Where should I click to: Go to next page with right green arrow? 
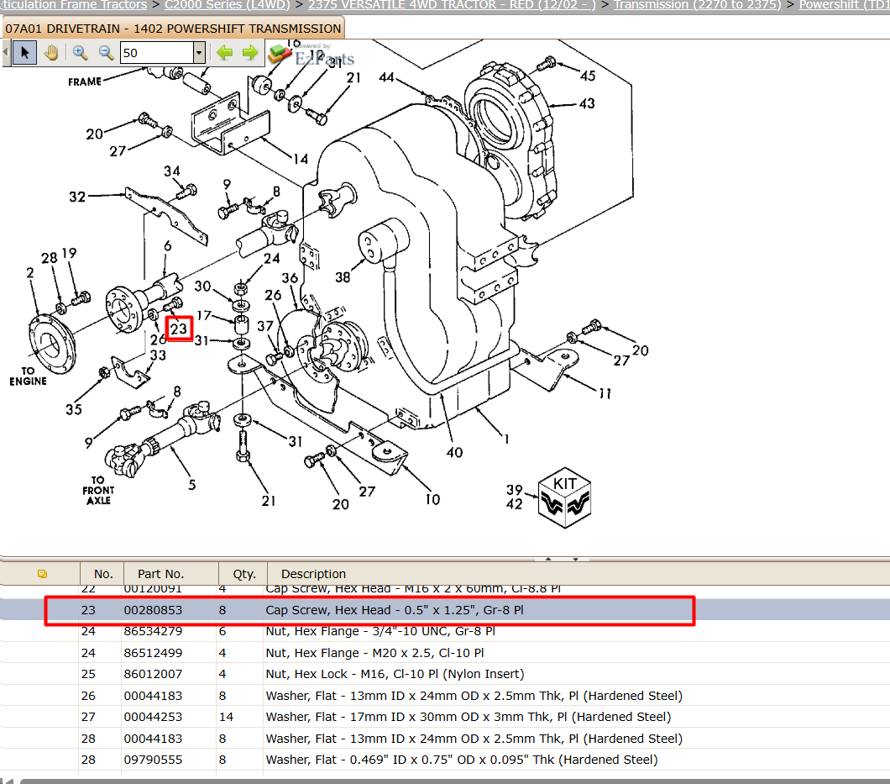coord(249,53)
